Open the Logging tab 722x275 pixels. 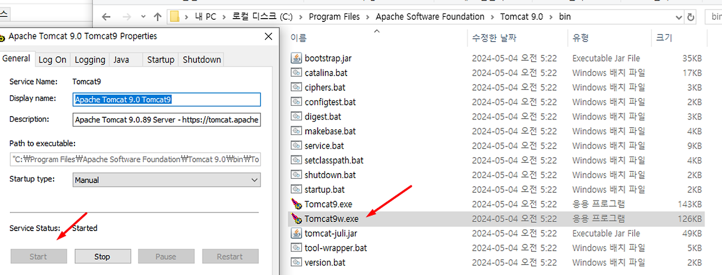[x=90, y=60]
